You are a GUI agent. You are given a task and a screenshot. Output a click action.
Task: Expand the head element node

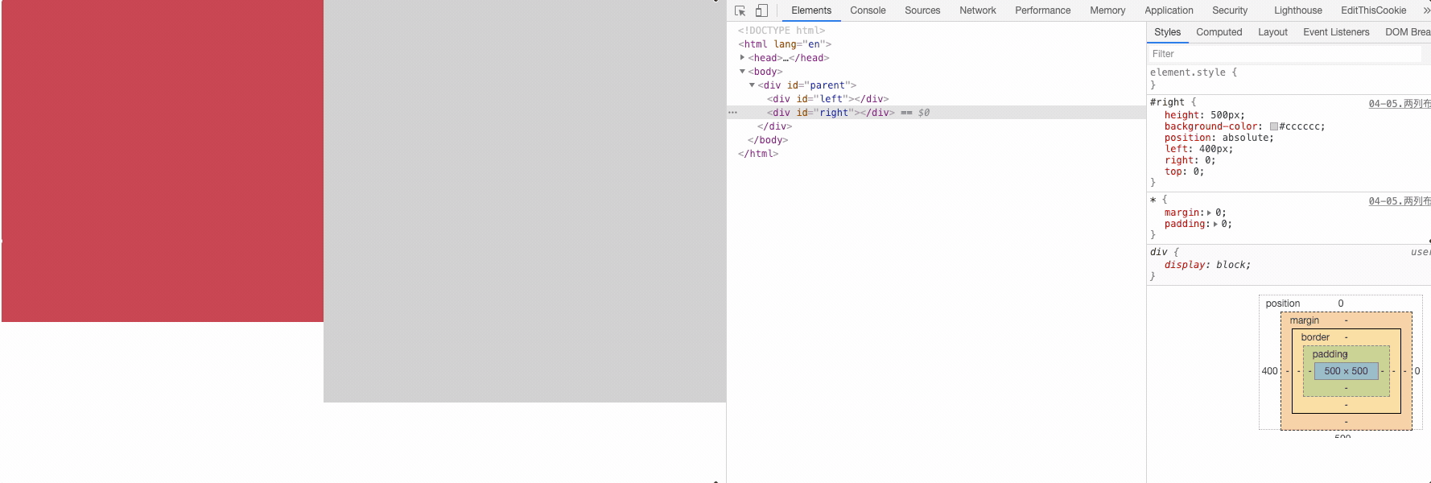coord(742,58)
